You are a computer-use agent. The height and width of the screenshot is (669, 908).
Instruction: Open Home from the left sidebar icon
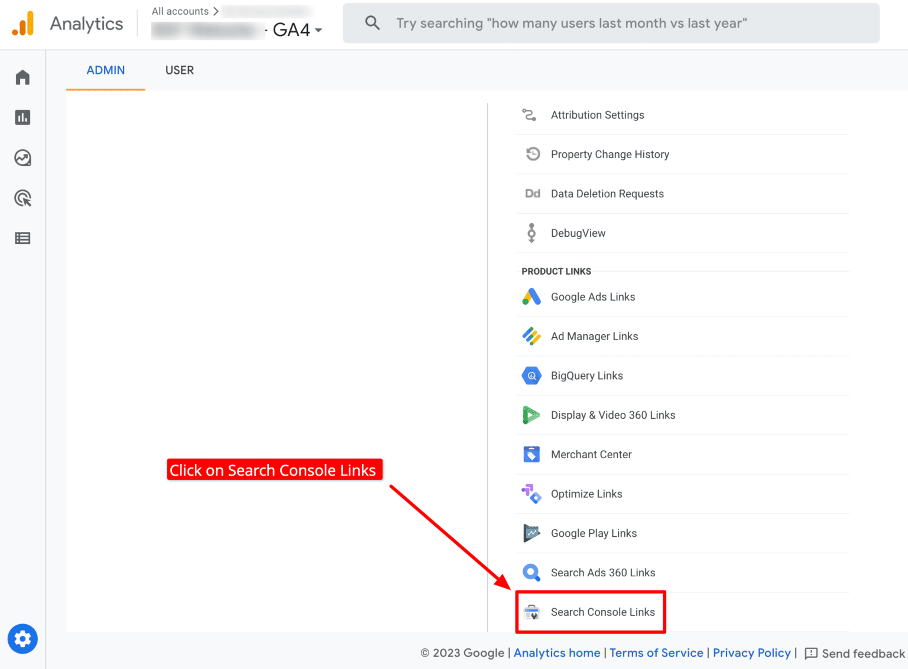(22, 77)
